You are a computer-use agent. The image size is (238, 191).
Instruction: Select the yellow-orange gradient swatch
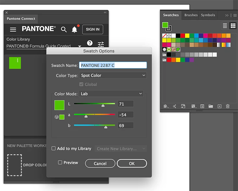(224, 45)
